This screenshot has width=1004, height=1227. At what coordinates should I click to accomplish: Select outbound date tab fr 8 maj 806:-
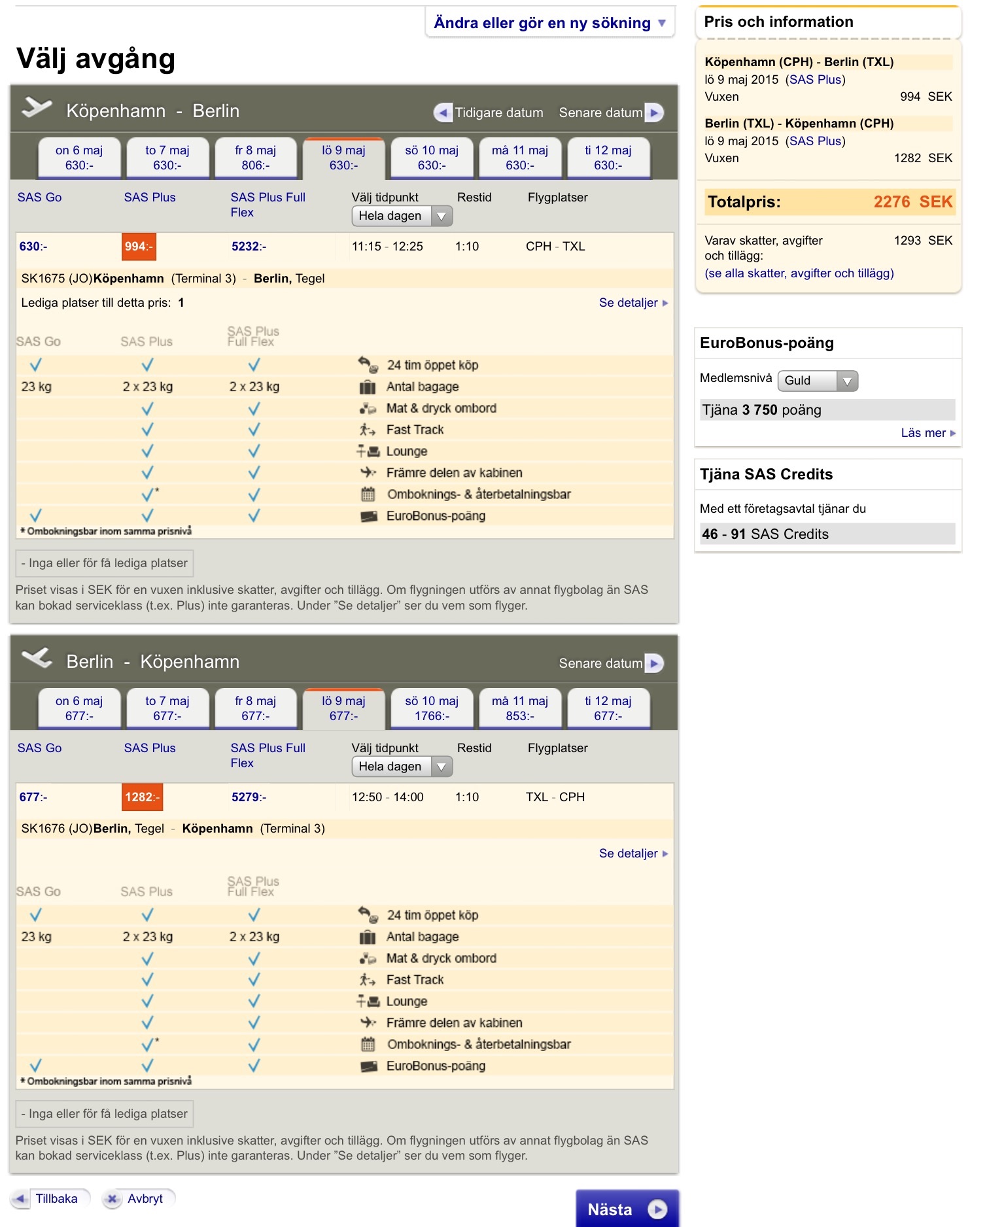(x=255, y=158)
